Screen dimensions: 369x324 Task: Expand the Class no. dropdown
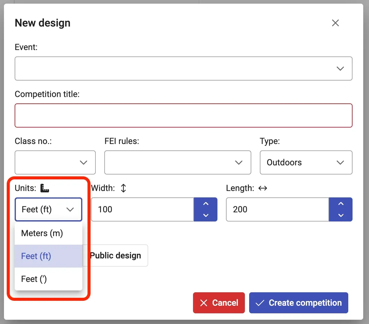[x=55, y=163]
